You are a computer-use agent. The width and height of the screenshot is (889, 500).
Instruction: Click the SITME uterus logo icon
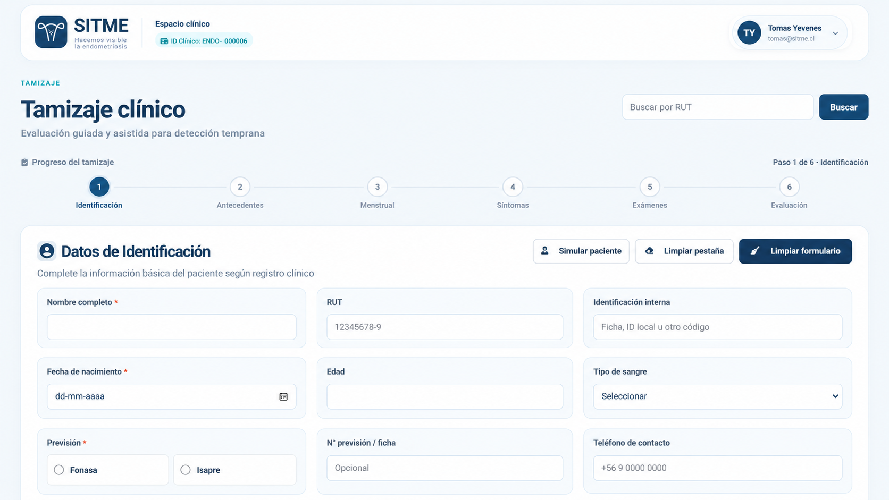(51, 32)
